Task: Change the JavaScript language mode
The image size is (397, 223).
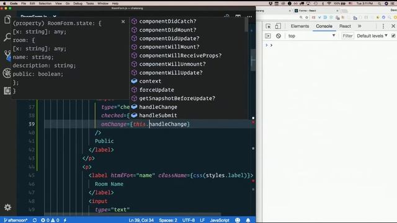Action: point(220,221)
